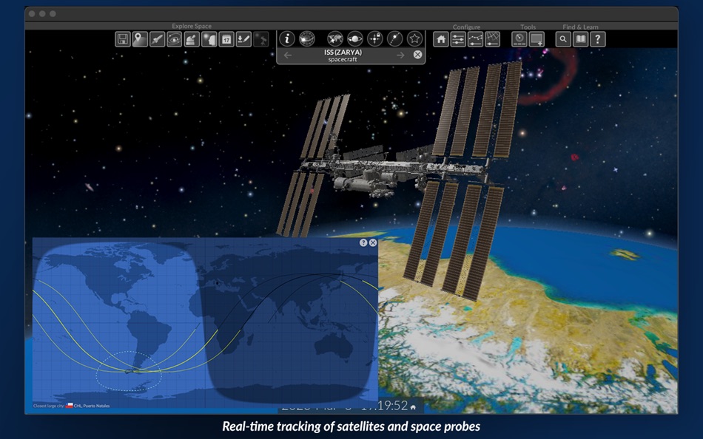Go to previous object with left arrow
The image size is (703, 439).
(x=288, y=55)
